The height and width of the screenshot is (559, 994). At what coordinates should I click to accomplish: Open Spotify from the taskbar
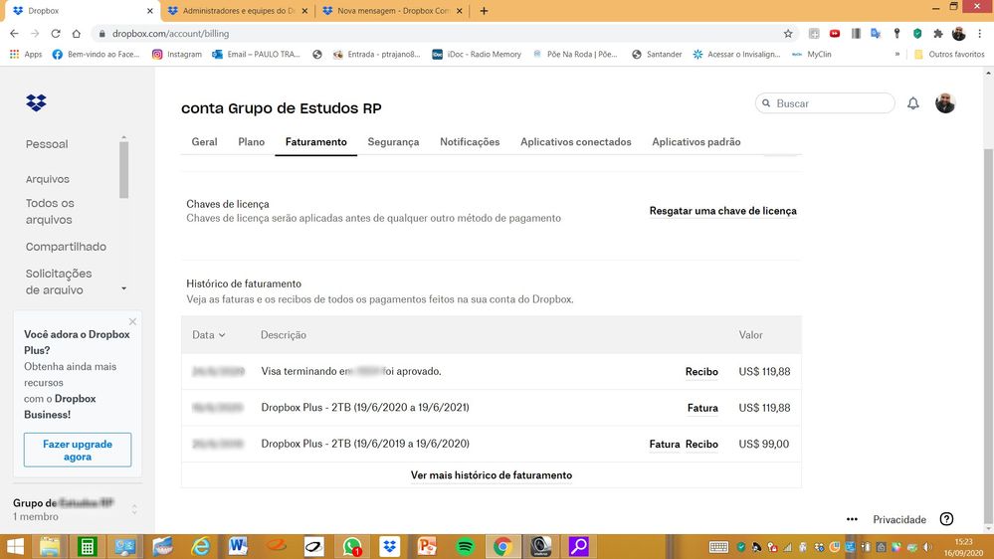(465, 546)
